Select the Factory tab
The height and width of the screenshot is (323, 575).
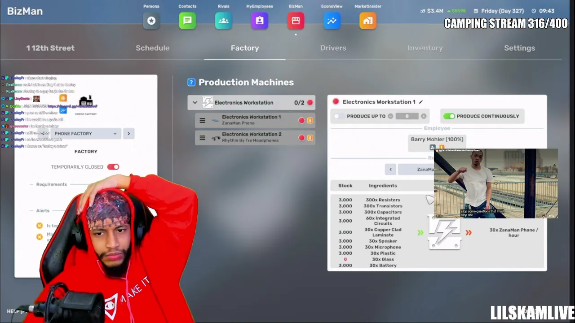tap(245, 48)
